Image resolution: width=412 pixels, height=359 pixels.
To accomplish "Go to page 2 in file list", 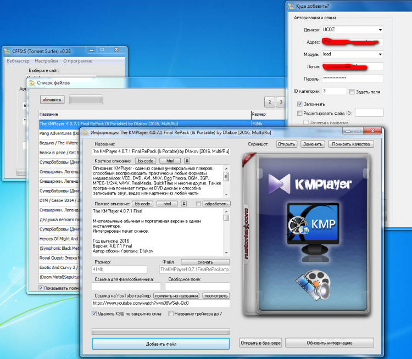I will point(270,102).
